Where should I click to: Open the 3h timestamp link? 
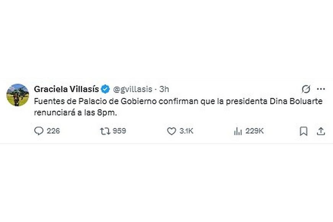(x=164, y=88)
